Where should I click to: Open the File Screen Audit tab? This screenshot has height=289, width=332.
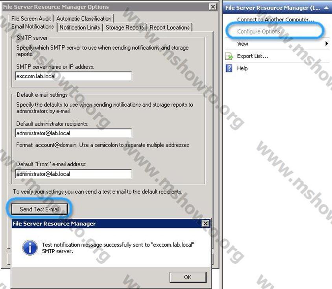[x=31, y=18]
